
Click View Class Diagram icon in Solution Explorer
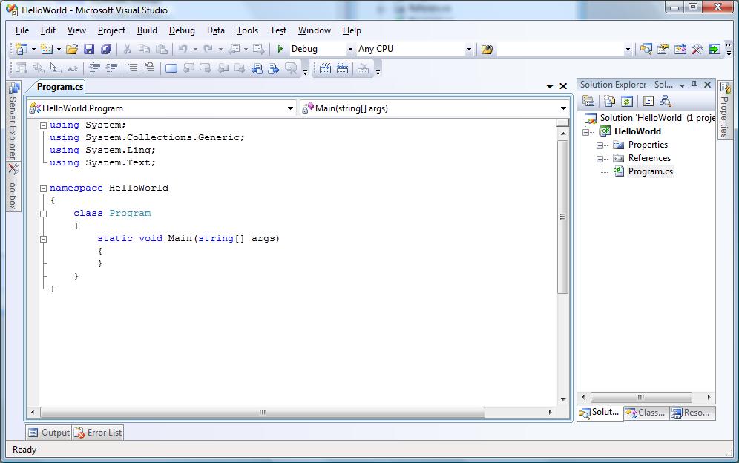[666, 101]
